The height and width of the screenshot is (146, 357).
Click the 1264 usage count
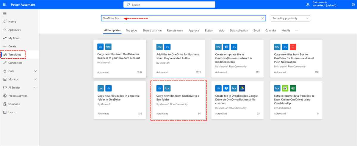point(140,72)
